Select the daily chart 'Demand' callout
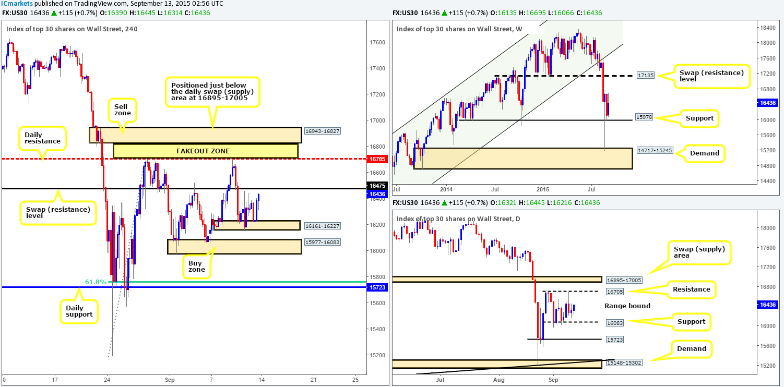This screenshot has height=387, width=784. coord(692,349)
